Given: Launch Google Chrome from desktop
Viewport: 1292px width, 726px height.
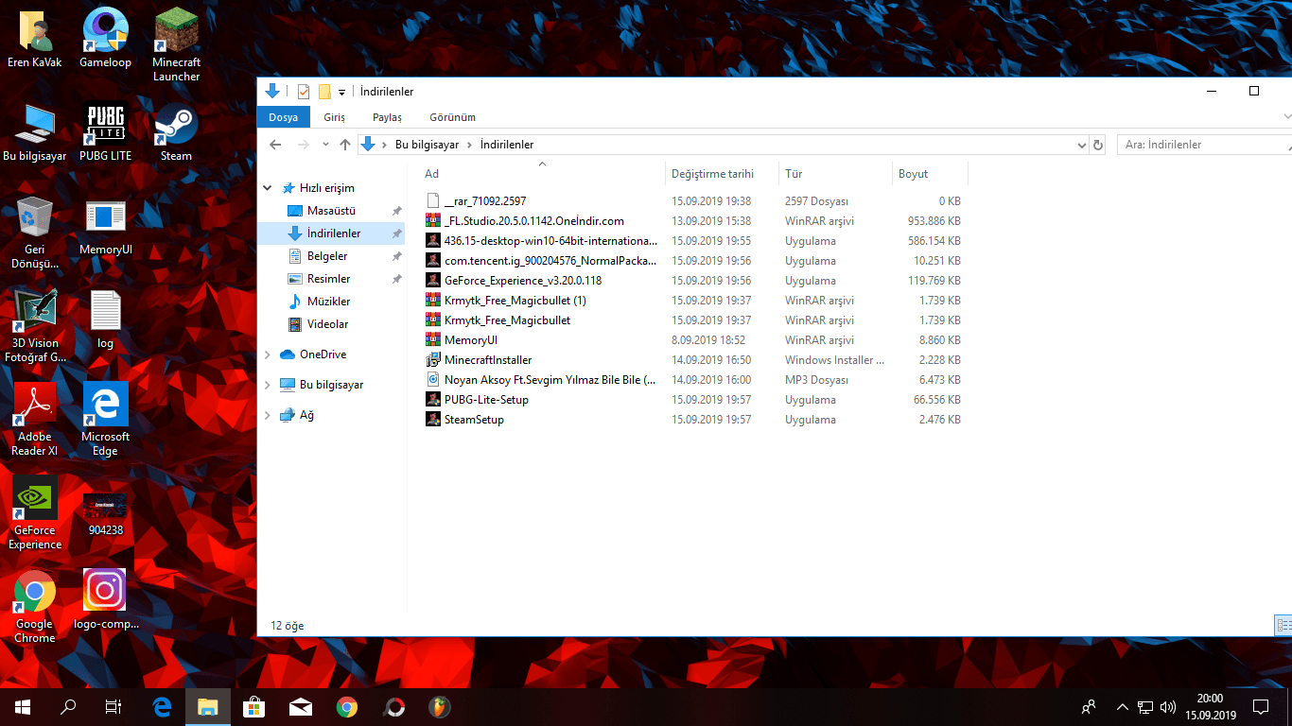Looking at the screenshot, I should [x=35, y=606].
